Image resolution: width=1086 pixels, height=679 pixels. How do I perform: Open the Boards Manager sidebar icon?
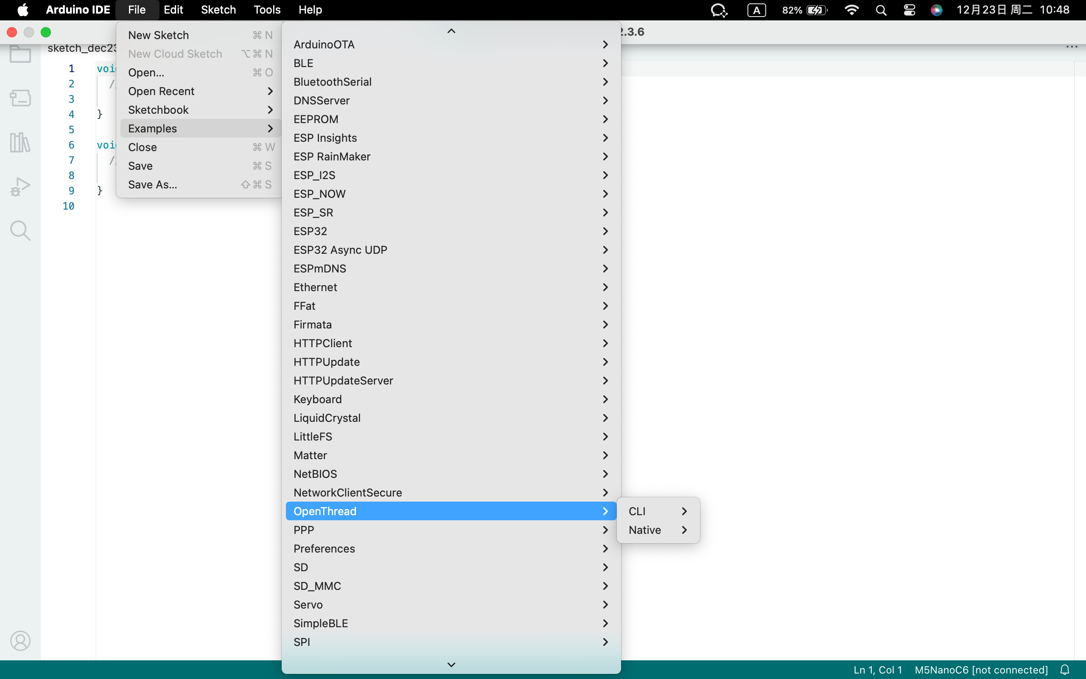pyautogui.click(x=20, y=98)
